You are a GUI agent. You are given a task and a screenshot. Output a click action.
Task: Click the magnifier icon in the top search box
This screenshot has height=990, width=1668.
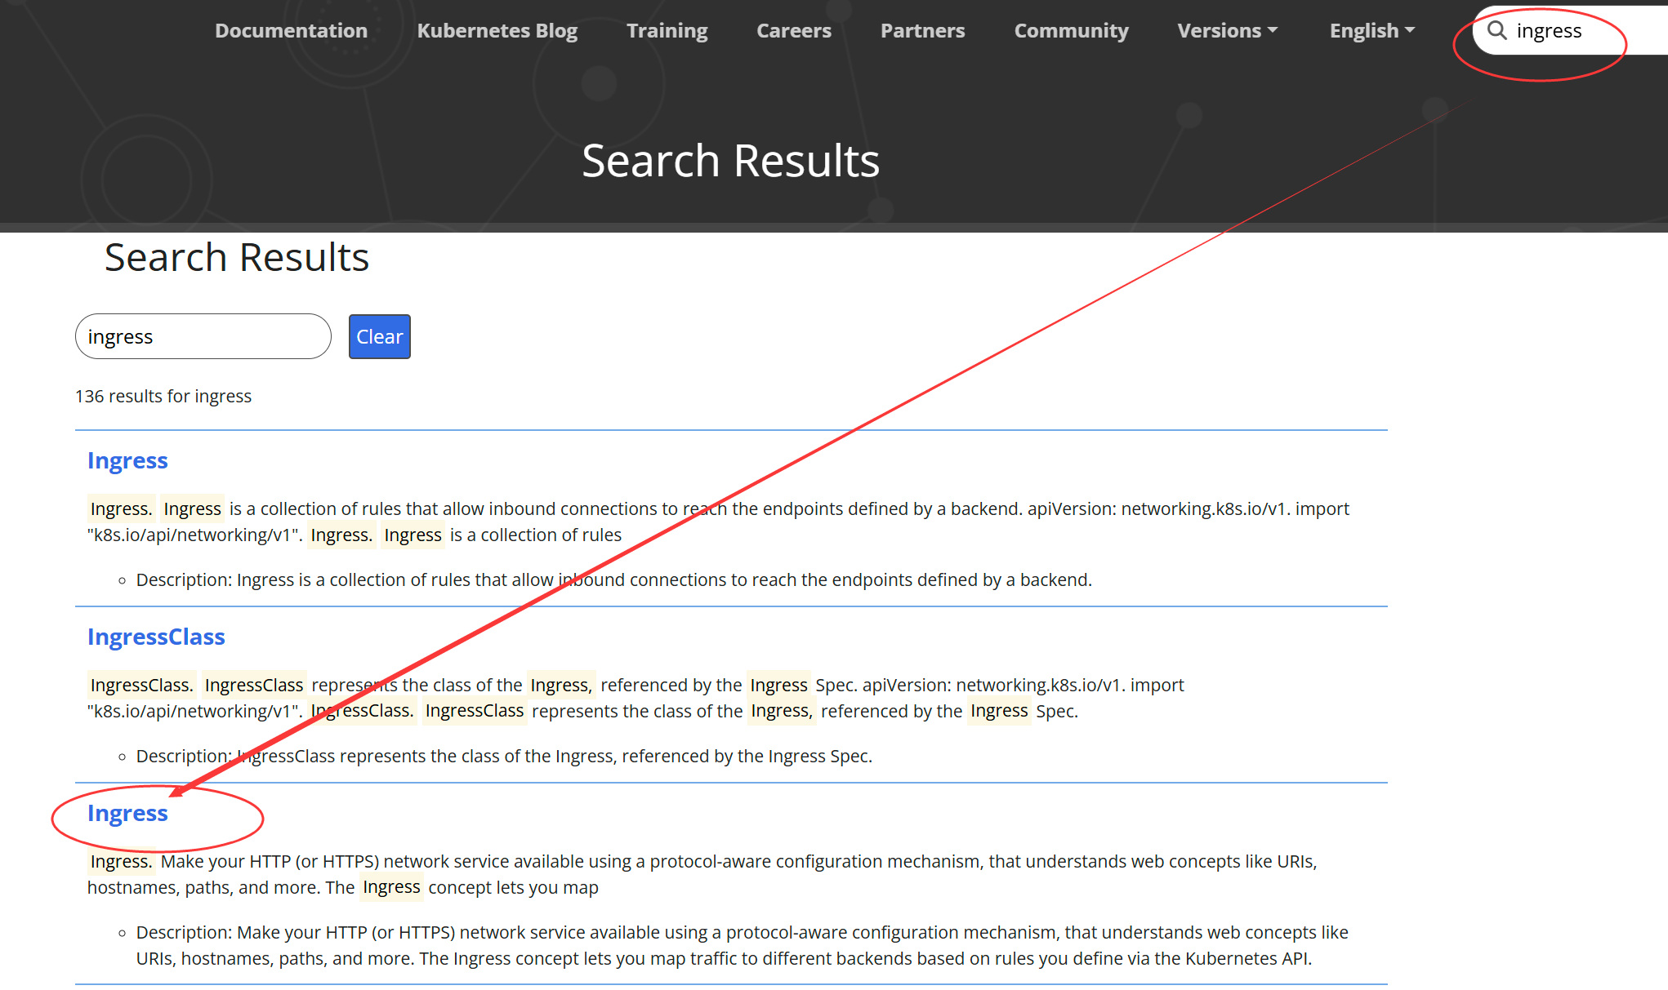(x=1496, y=31)
